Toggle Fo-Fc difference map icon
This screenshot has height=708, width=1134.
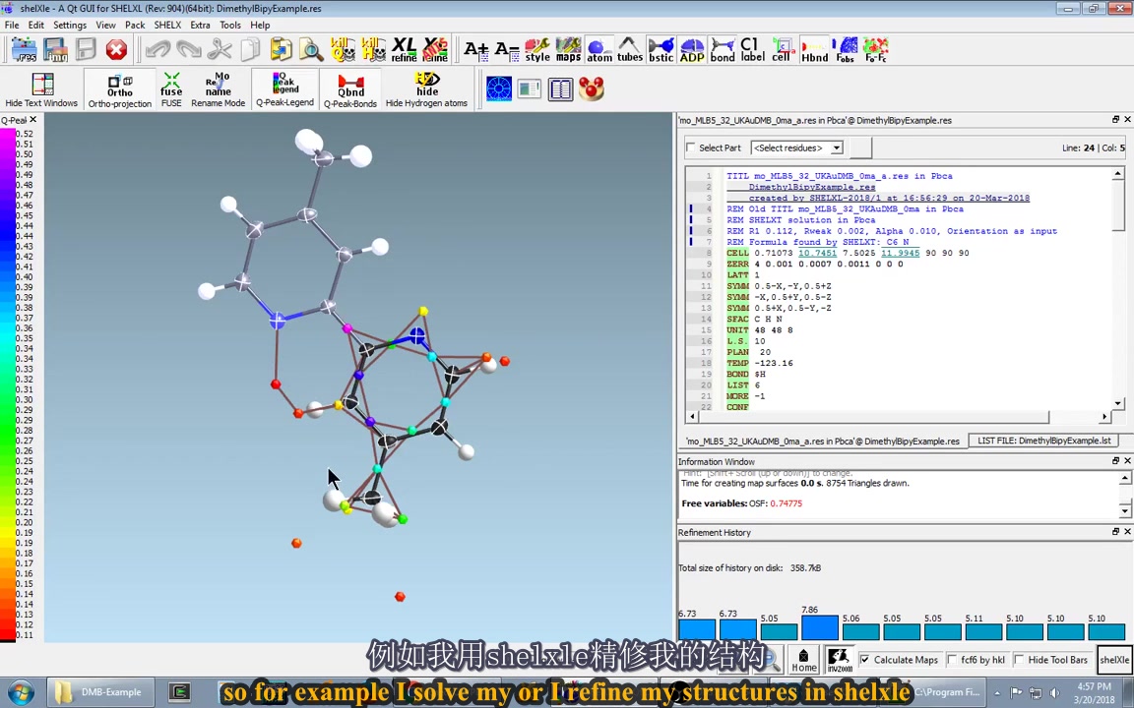point(875,50)
